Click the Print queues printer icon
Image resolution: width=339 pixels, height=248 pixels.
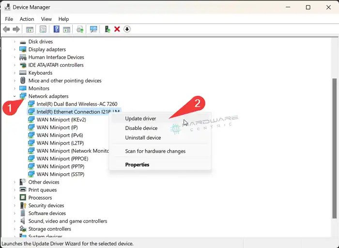[x=23, y=189]
